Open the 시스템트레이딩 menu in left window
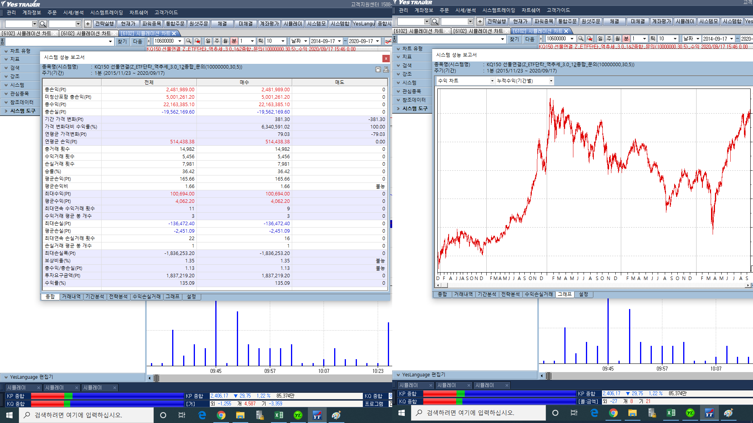Screen dimensions: 753x423 106,13
